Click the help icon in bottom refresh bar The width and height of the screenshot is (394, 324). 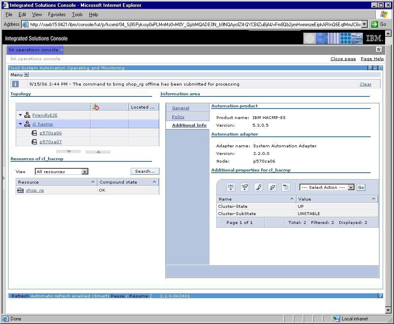click(x=380, y=296)
